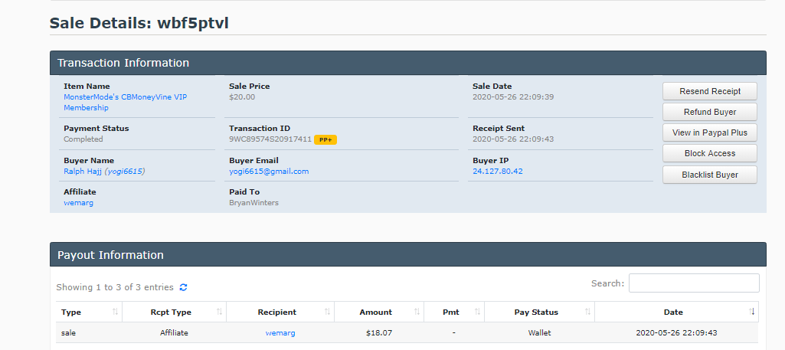The width and height of the screenshot is (785, 350).
Task: Sort table by Pay Status column arrows
Action: (587, 312)
